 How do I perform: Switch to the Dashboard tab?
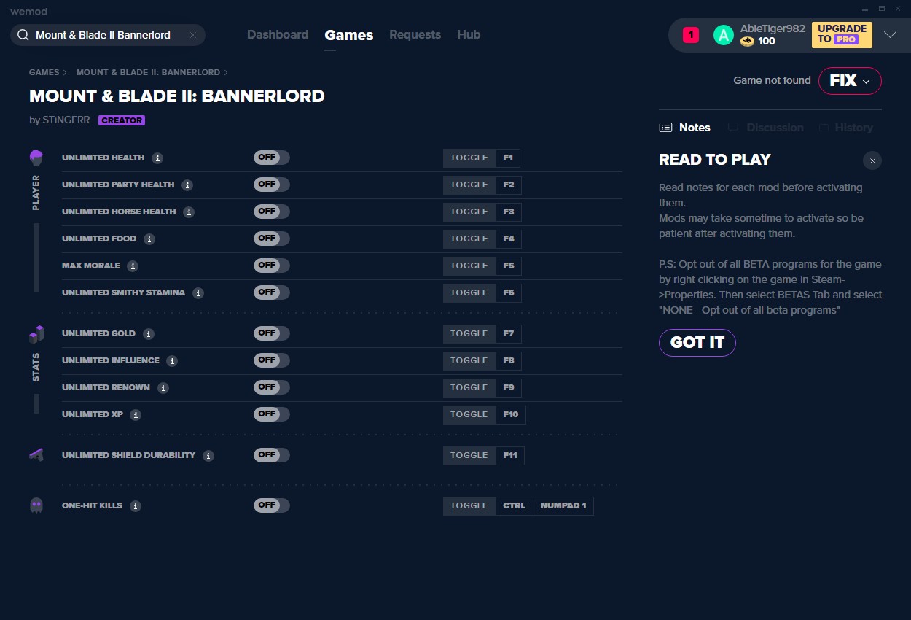(x=278, y=34)
